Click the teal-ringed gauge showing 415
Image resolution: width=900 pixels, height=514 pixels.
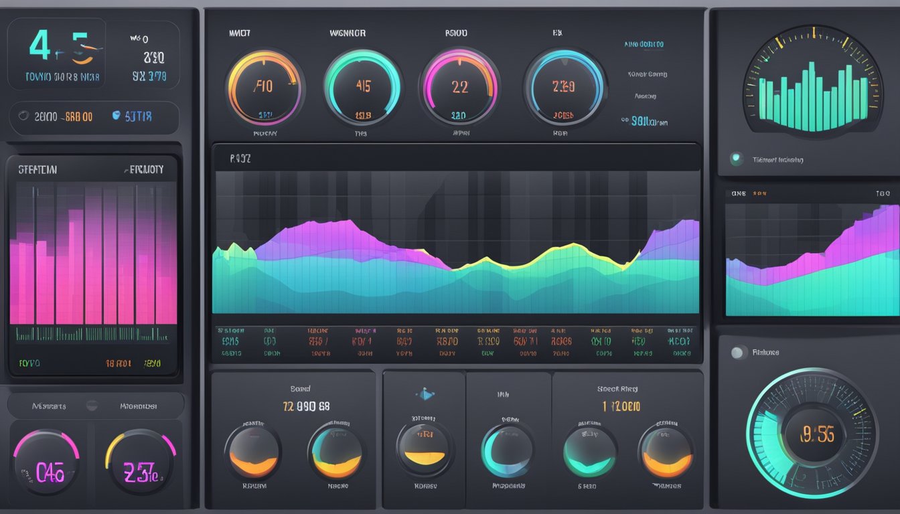pyautogui.click(x=362, y=87)
